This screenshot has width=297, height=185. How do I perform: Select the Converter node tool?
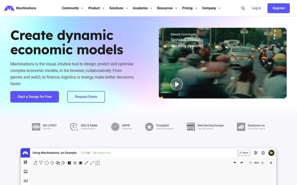click(64, 163)
